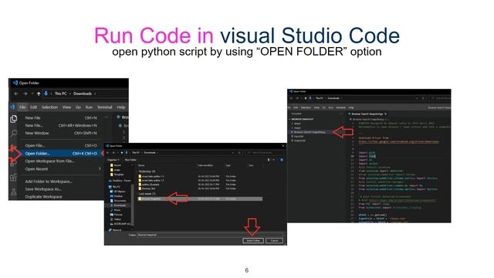Switch to Browser Search Snapshot.py editor tab
The height and width of the screenshot is (278, 494).
[367, 114]
